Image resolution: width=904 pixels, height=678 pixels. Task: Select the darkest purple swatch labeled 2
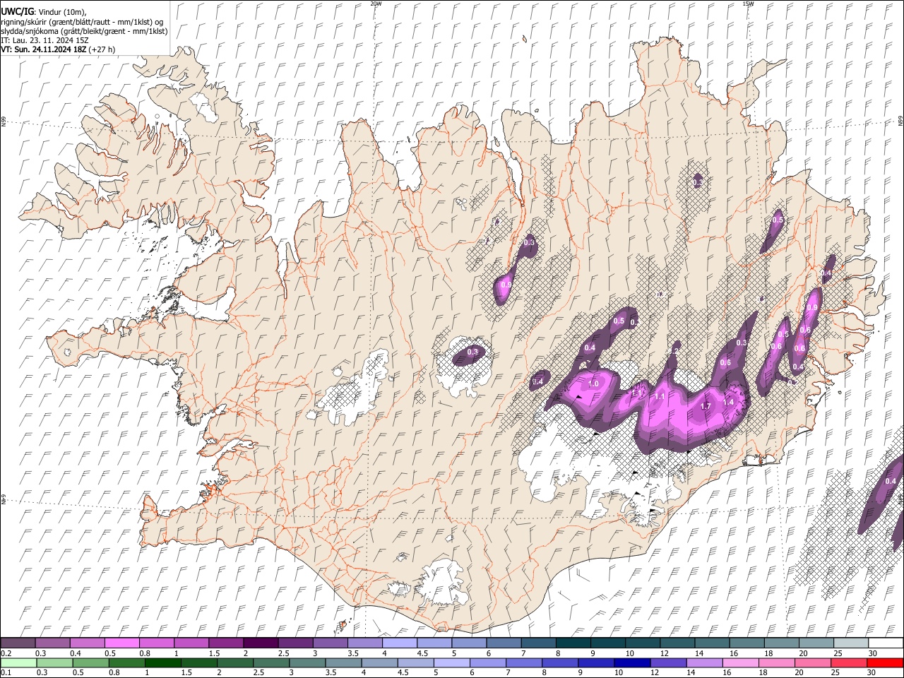[260, 643]
